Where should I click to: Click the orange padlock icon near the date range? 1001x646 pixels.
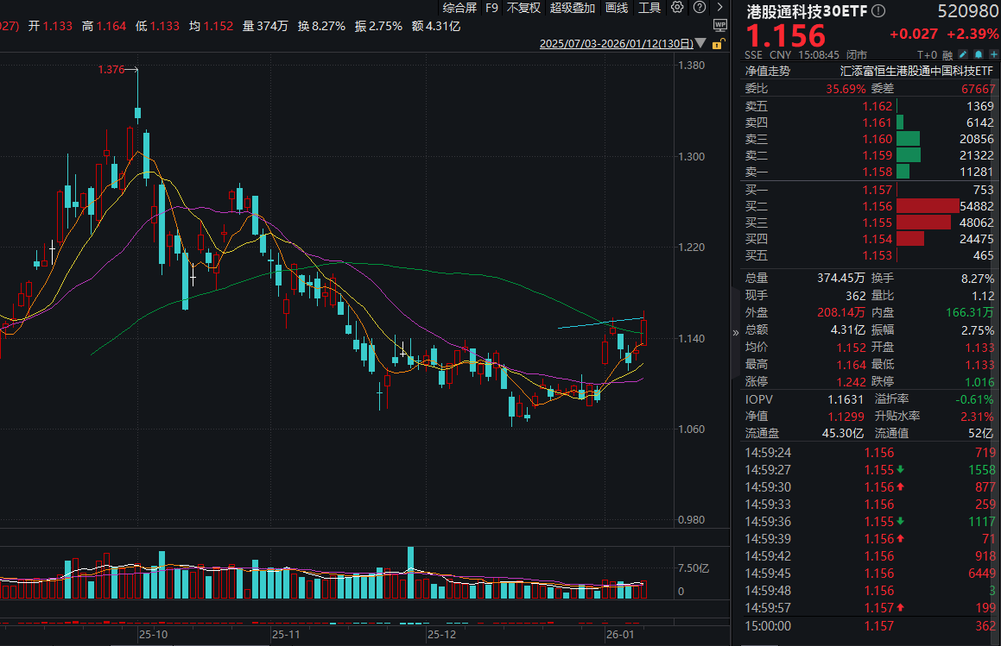(718, 45)
